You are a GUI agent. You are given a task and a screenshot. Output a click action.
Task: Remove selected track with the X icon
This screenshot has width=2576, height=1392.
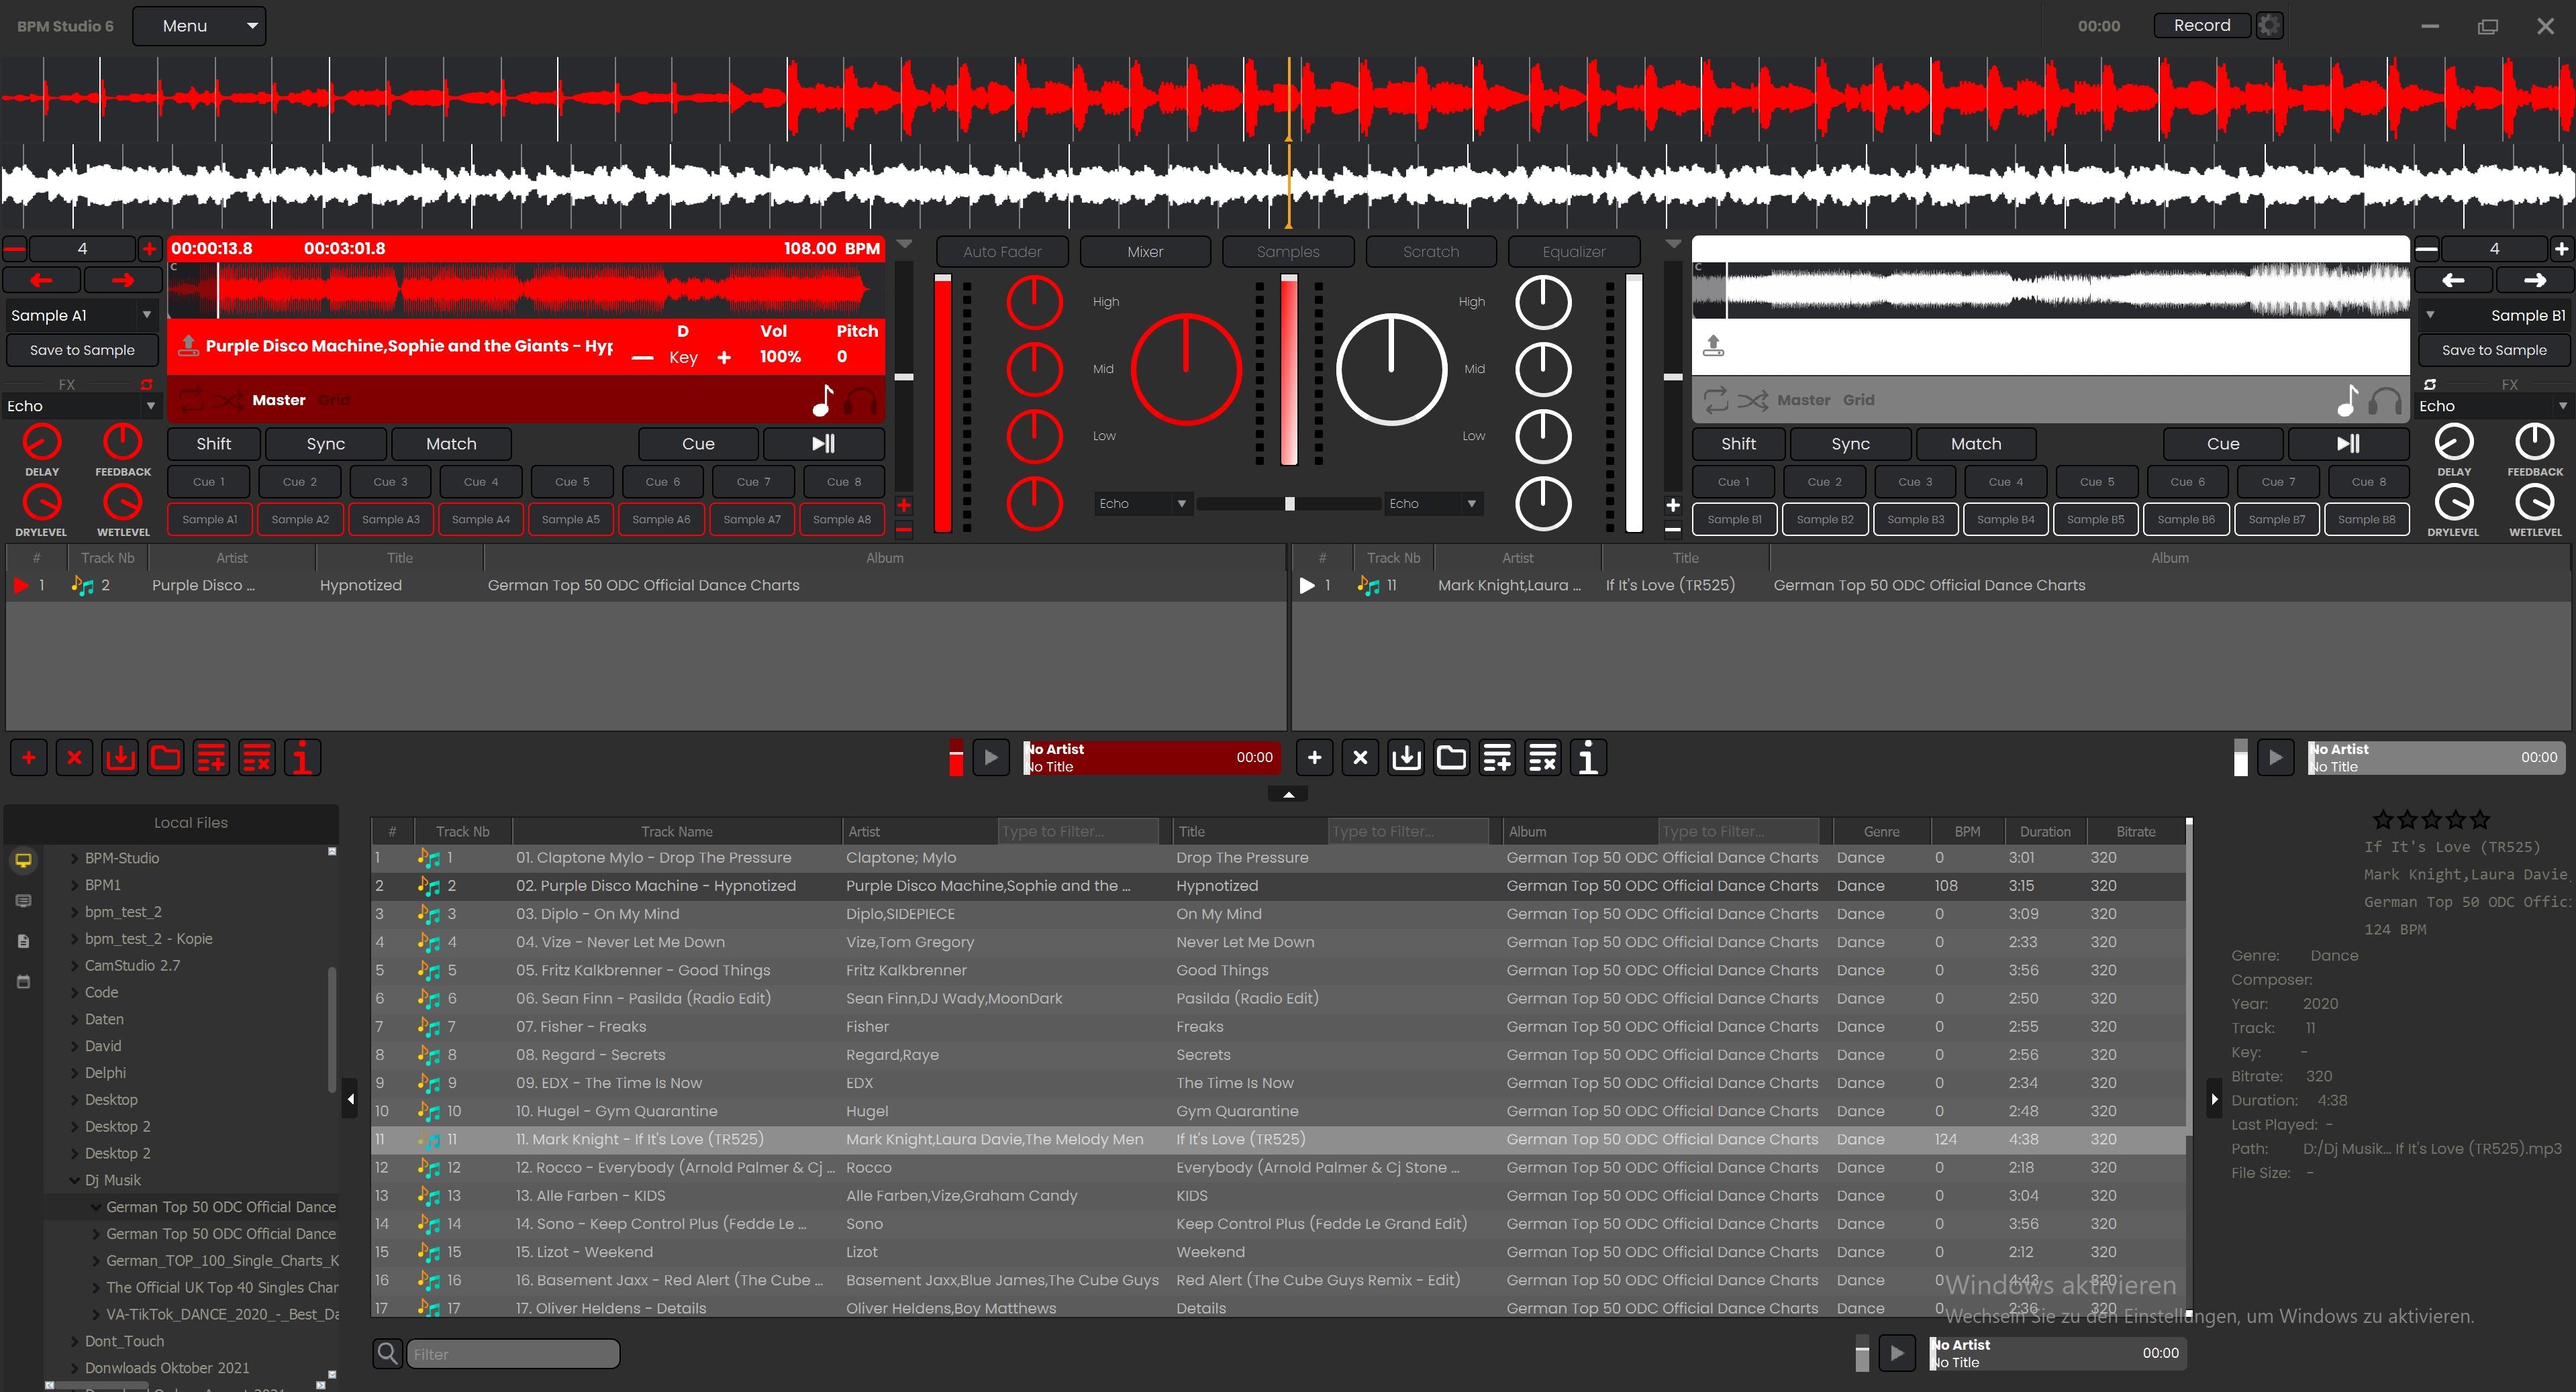[74, 757]
